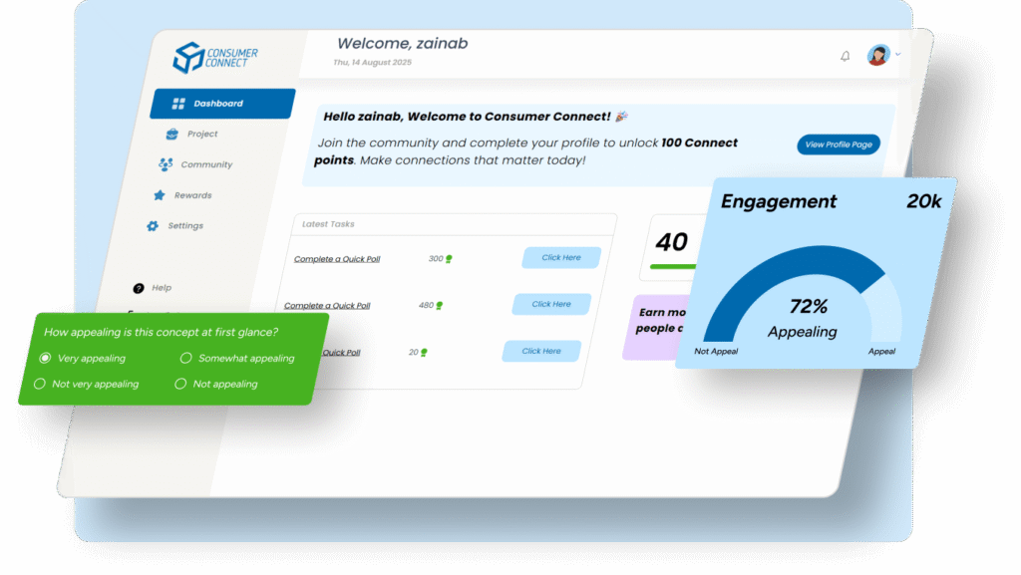Open the Rewards menu item

(192, 195)
